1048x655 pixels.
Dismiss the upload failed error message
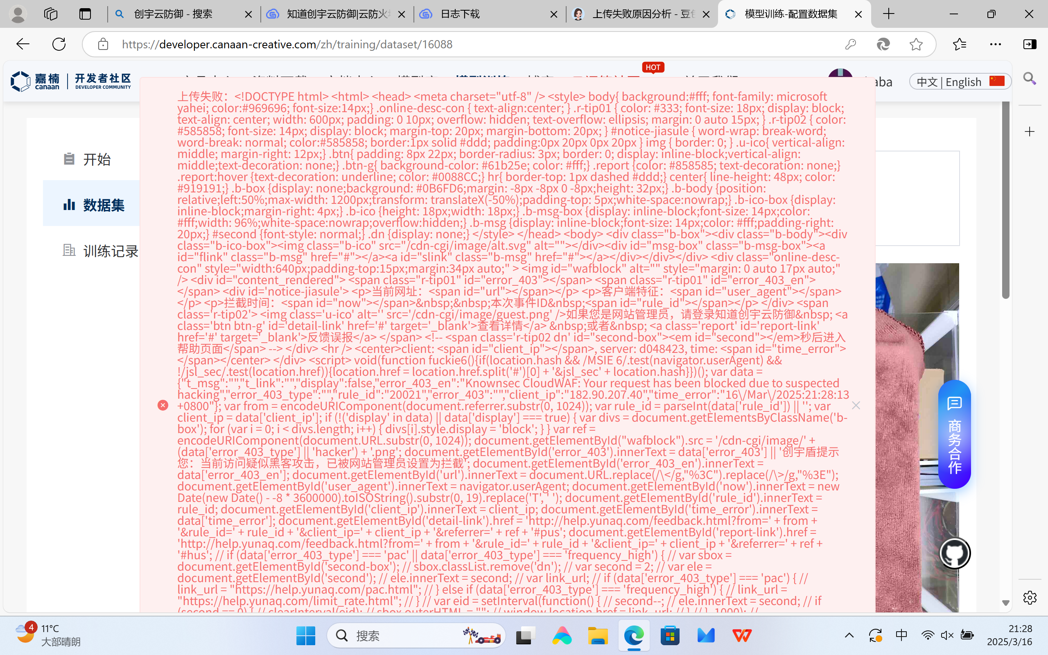click(856, 405)
